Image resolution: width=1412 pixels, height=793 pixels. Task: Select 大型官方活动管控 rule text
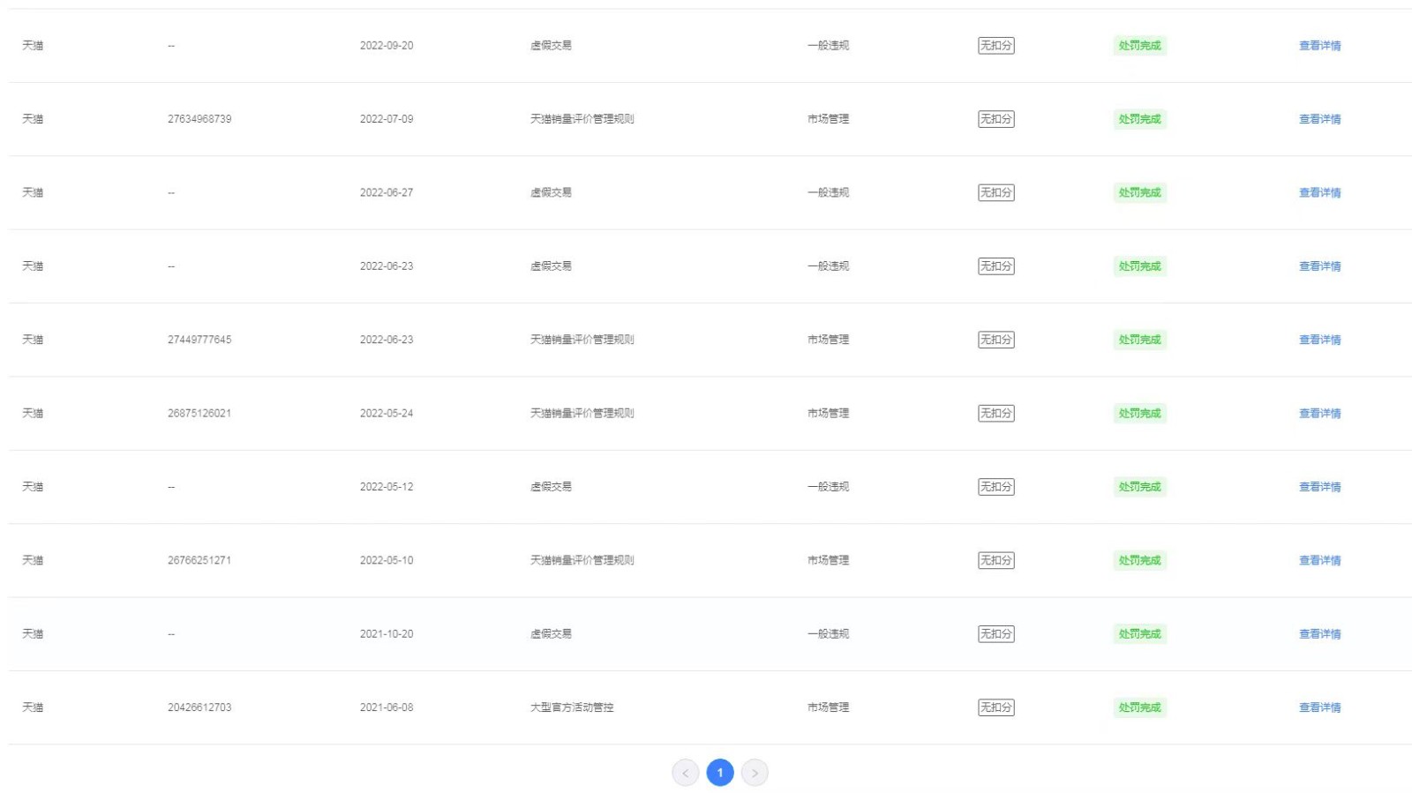(x=572, y=707)
